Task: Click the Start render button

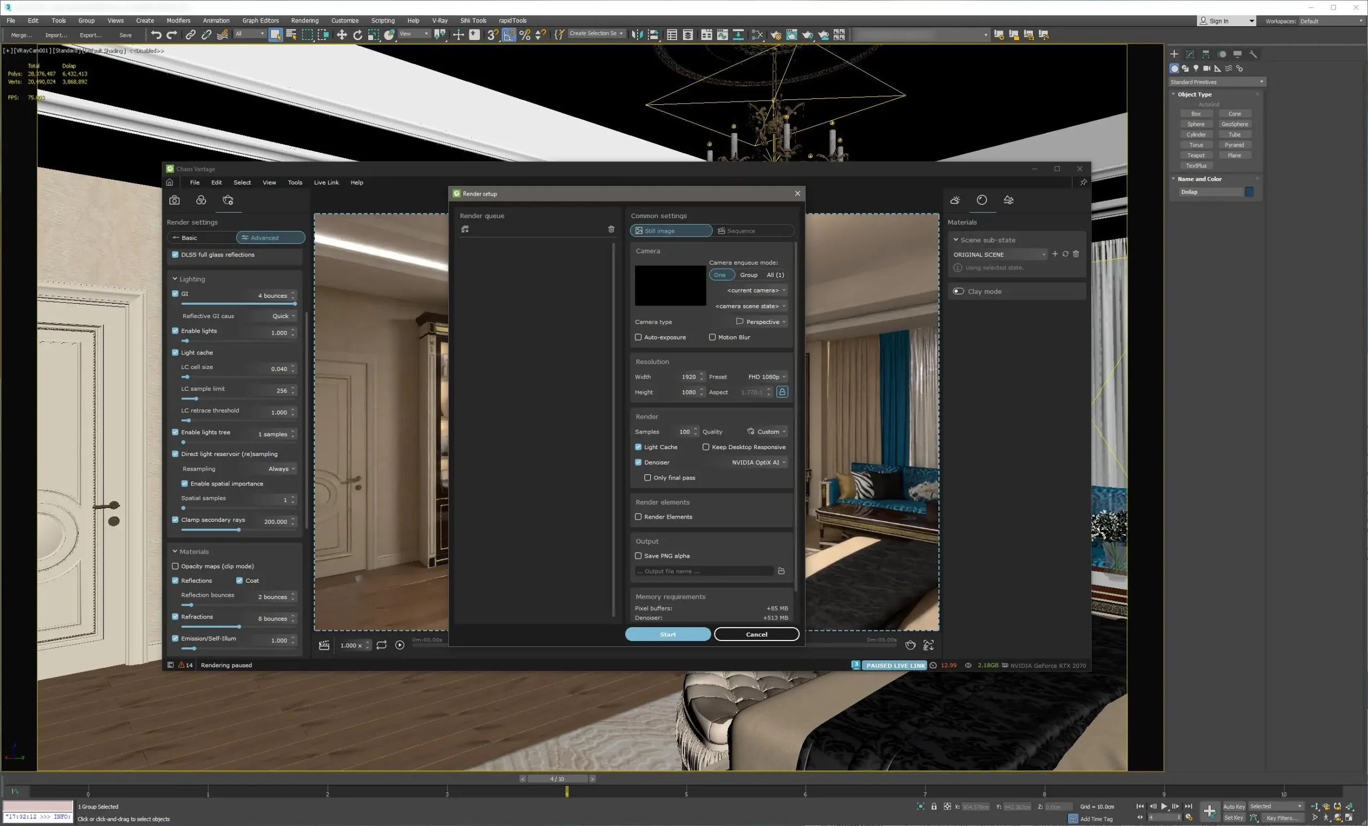Action: point(667,634)
